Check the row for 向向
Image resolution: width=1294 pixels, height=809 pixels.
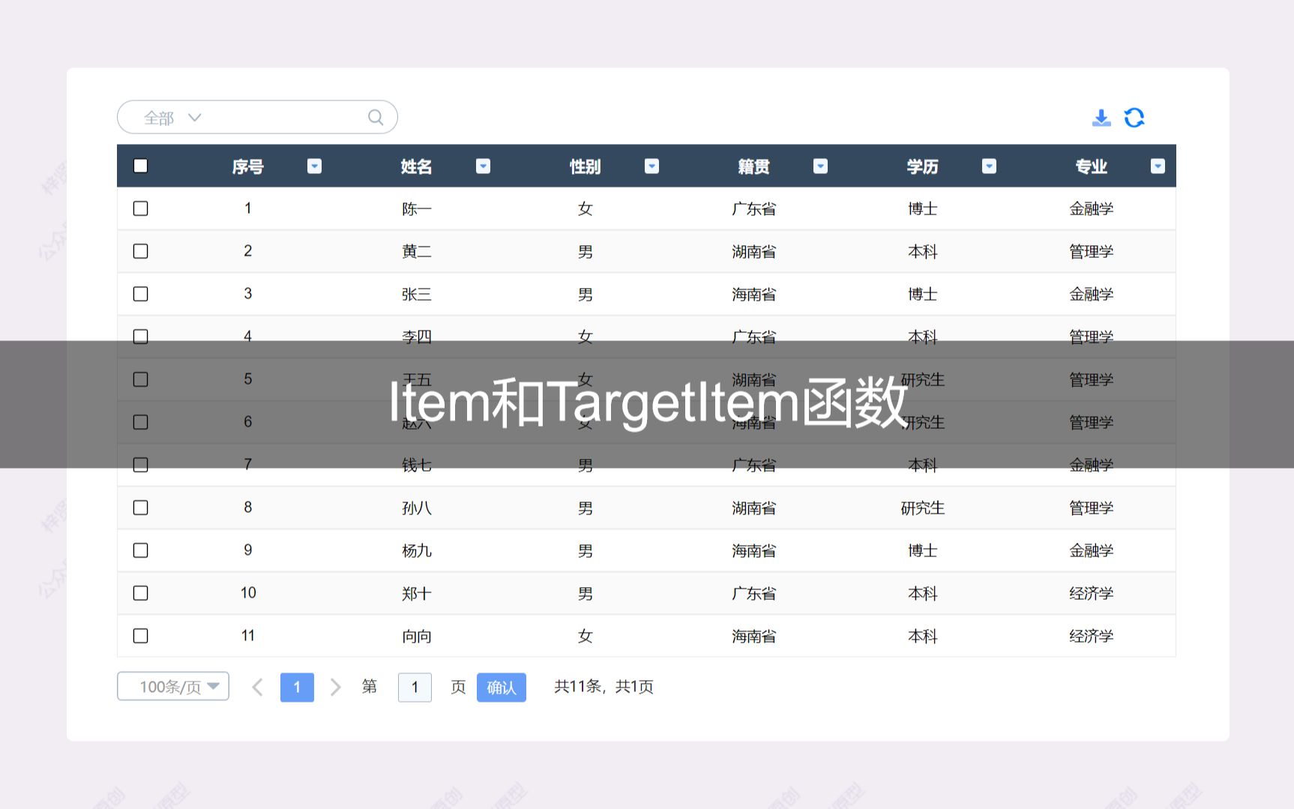point(140,636)
